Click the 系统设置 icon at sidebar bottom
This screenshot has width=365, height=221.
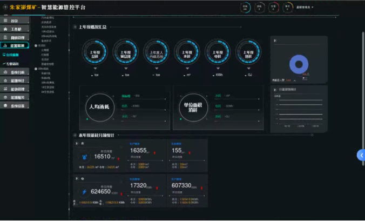pyautogui.click(x=5, y=106)
